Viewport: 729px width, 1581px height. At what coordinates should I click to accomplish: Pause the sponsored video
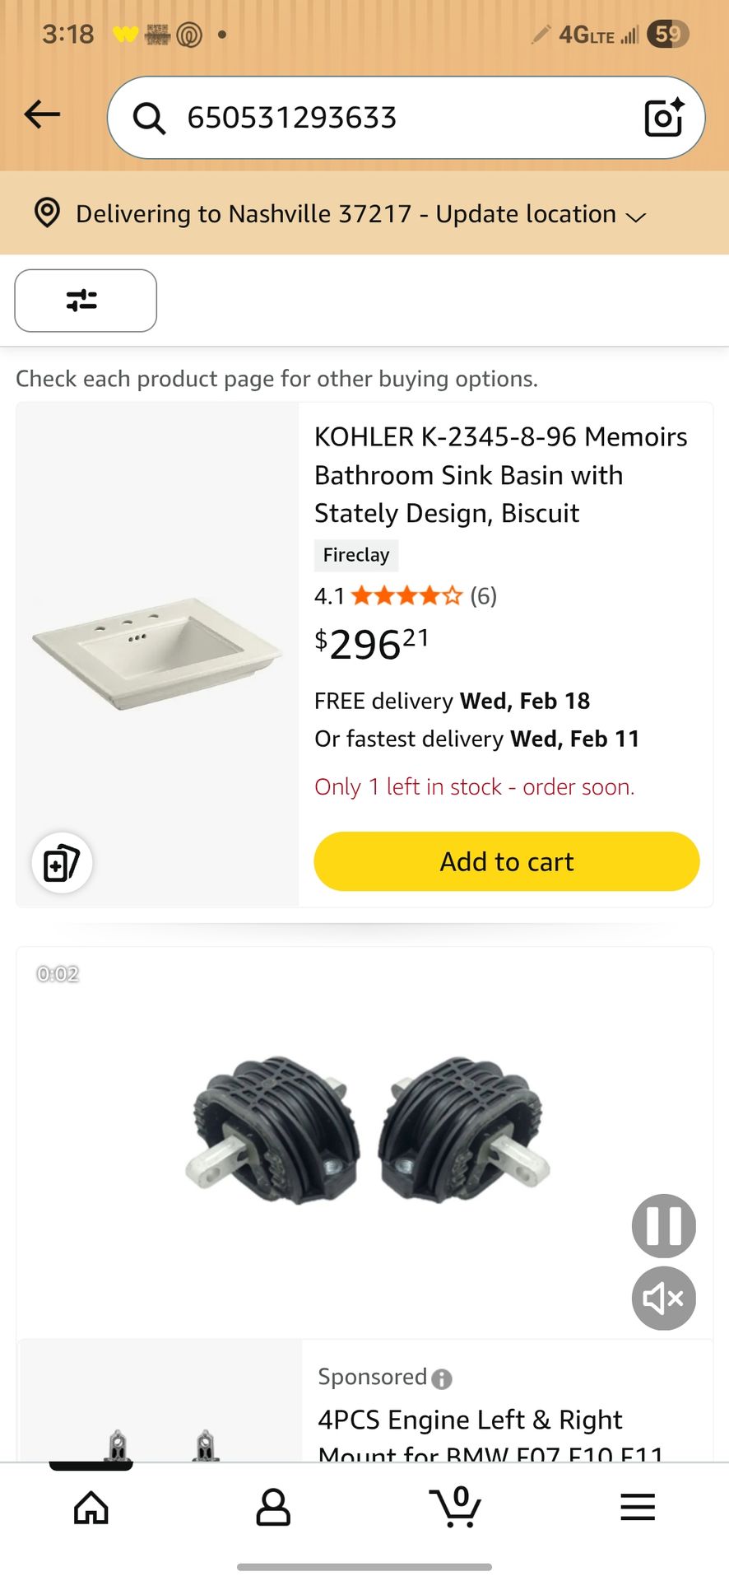tap(663, 1225)
